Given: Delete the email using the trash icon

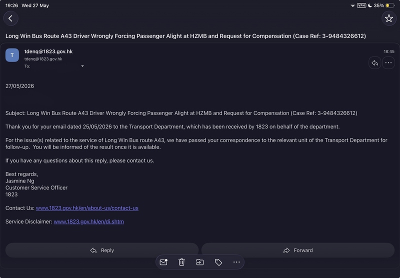Looking at the screenshot, I should click(181, 262).
